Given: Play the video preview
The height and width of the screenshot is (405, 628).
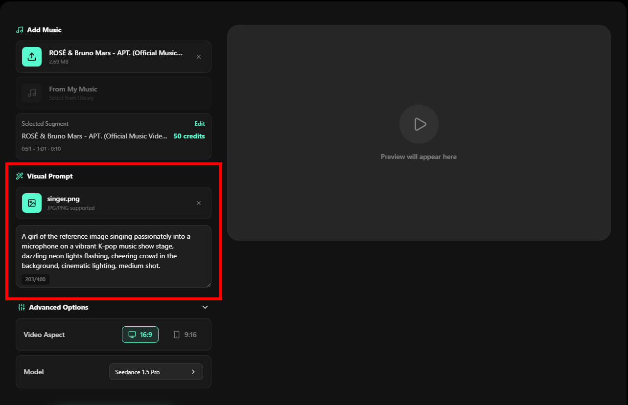Looking at the screenshot, I should pos(419,124).
